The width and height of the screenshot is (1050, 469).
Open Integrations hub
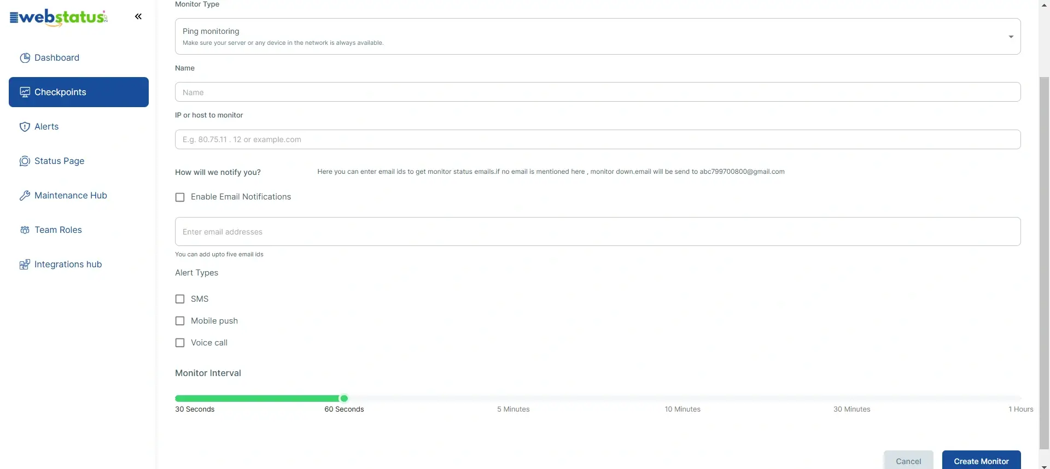tap(79, 265)
